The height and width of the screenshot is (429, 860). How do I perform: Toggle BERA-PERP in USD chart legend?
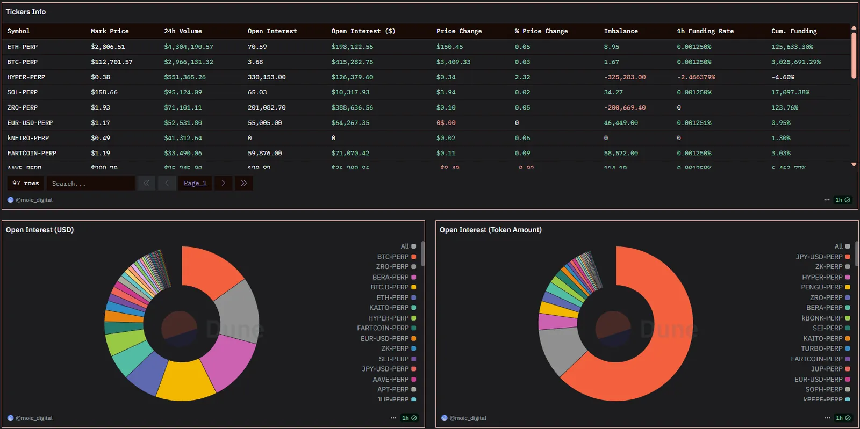point(394,277)
